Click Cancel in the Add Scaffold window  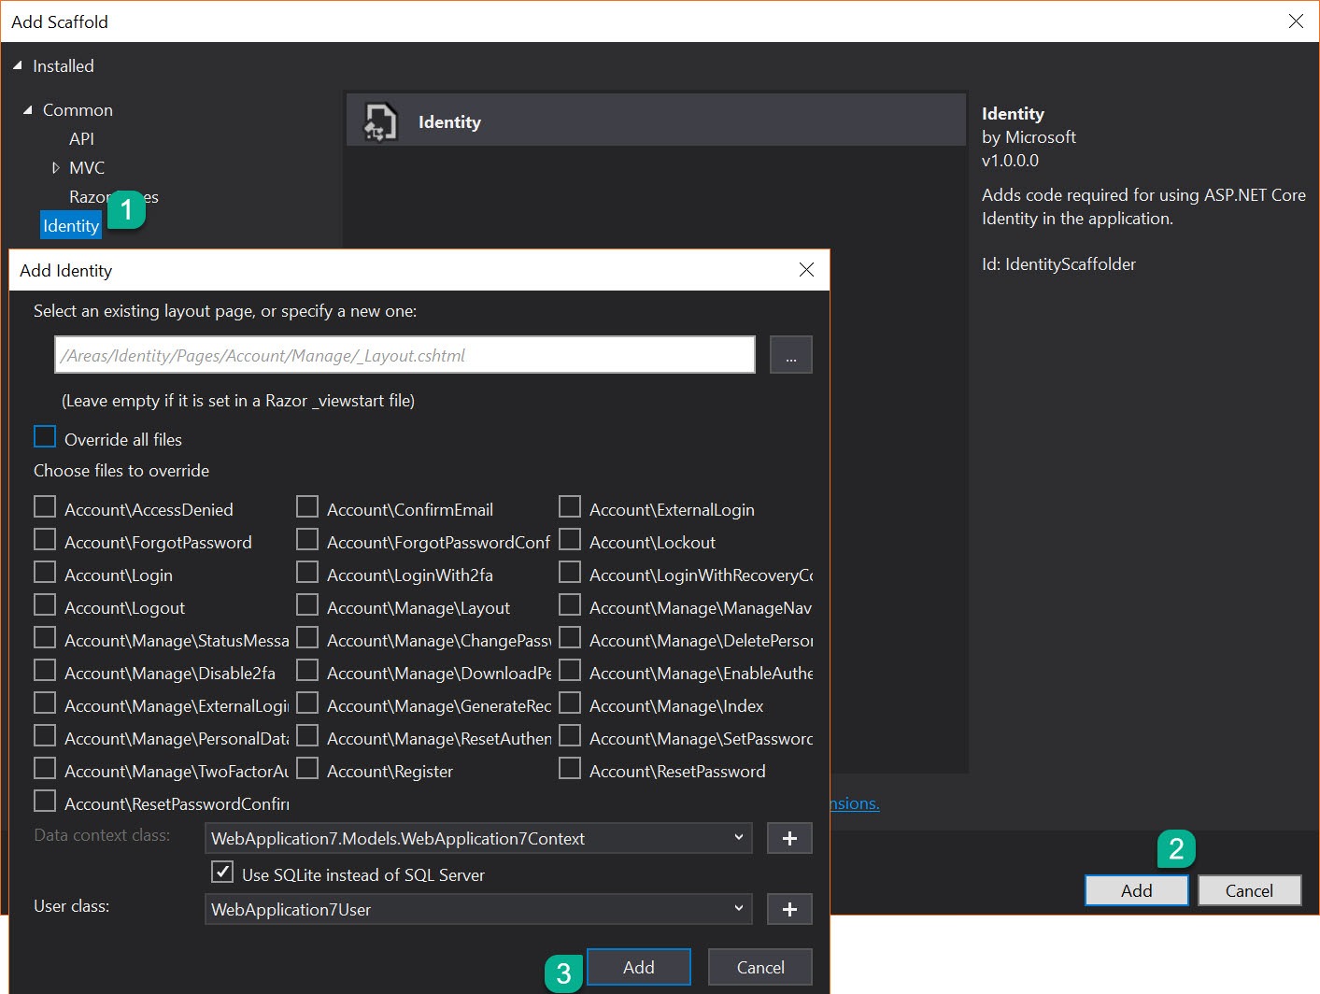(x=1249, y=890)
